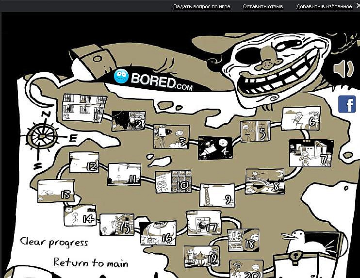
Task: Open 'Задать вопрос по игре' link
Action: [x=202, y=6]
